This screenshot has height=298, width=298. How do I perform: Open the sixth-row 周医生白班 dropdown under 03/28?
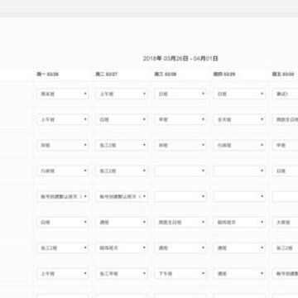pyautogui.click(x=180, y=222)
